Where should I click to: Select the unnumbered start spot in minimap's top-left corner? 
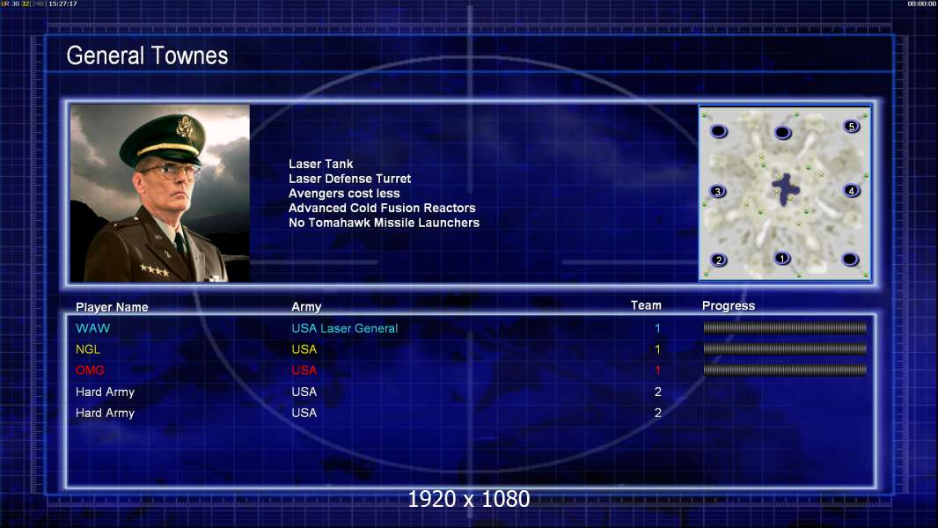pyautogui.click(x=718, y=131)
